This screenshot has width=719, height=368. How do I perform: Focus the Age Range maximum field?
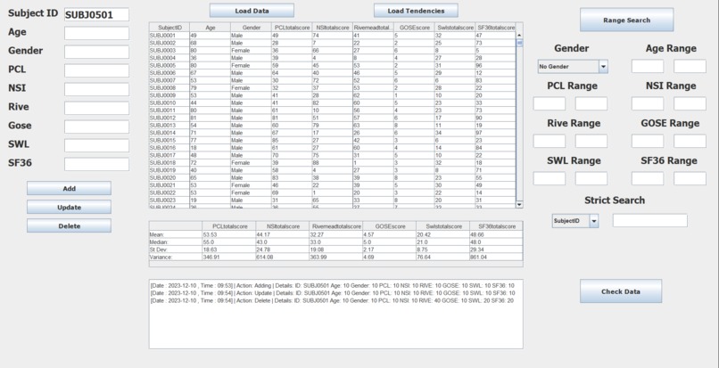(690, 66)
